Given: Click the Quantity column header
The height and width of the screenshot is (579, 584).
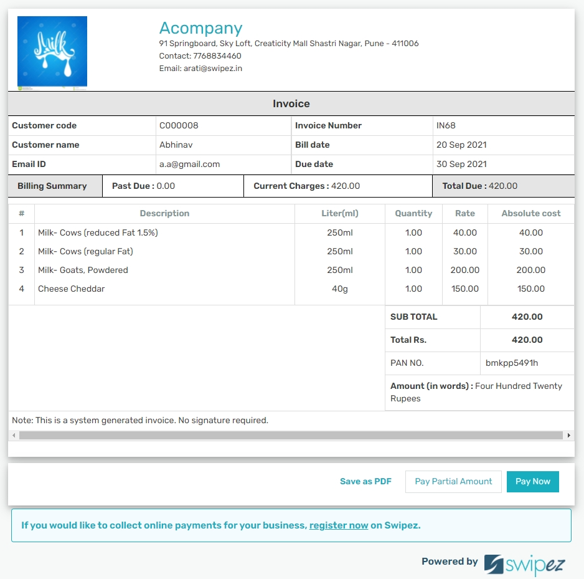Looking at the screenshot, I should click(x=413, y=214).
